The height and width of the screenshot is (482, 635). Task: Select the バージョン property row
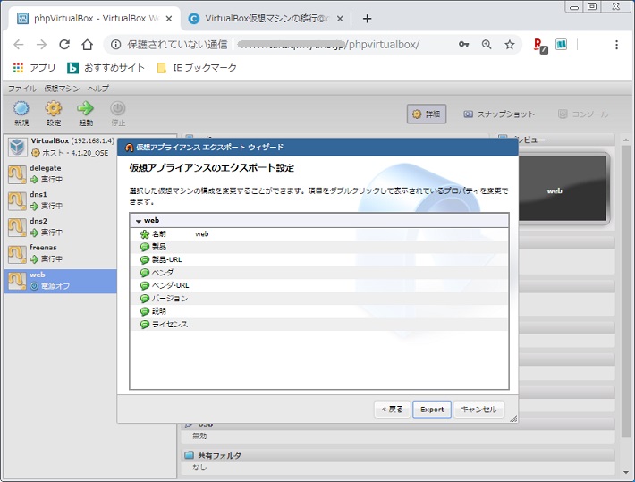[319, 299]
